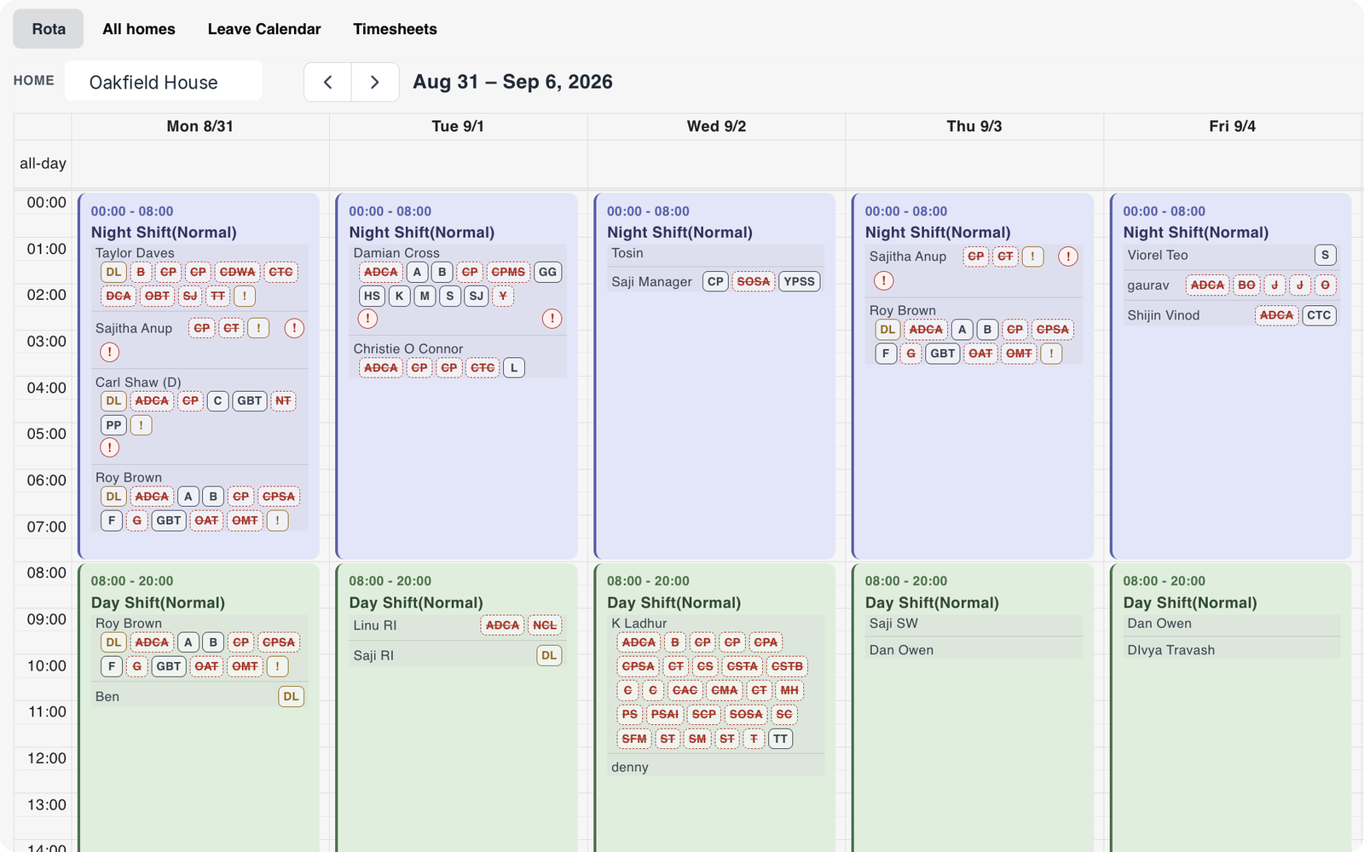Click the date range Aug 31 – Sep 6, 2026
This screenshot has height=852, width=1364.
click(512, 82)
